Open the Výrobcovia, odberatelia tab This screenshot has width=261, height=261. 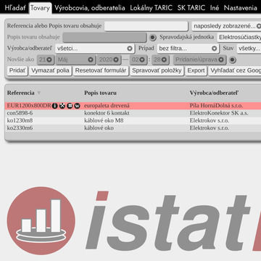pyautogui.click(x=90, y=8)
